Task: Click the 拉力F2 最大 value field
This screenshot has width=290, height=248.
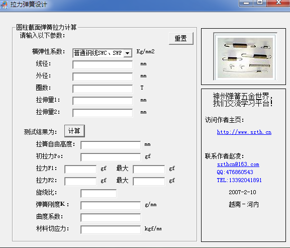Action: pos(149,182)
